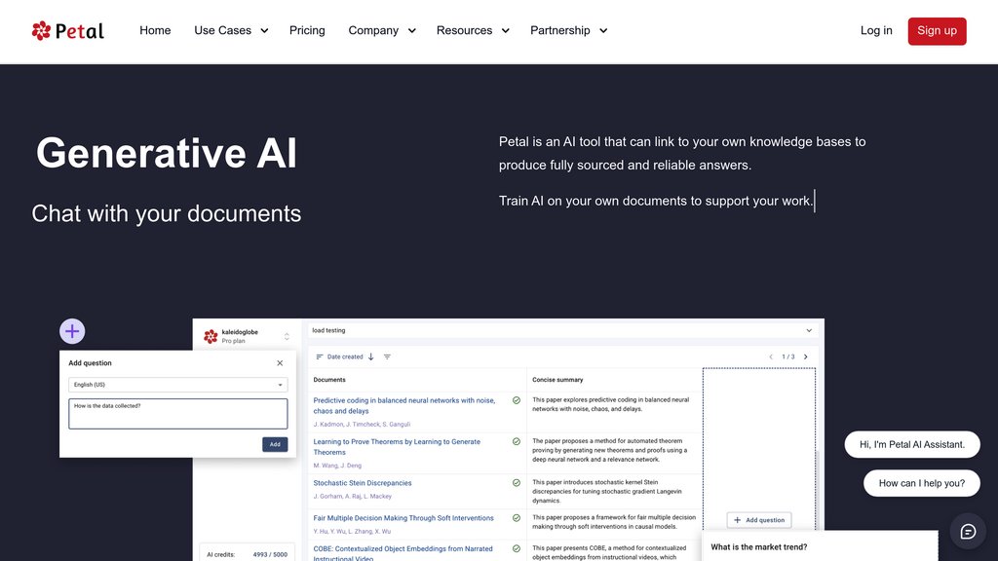
Task: Close the Add question dialog
Action: pos(280,363)
